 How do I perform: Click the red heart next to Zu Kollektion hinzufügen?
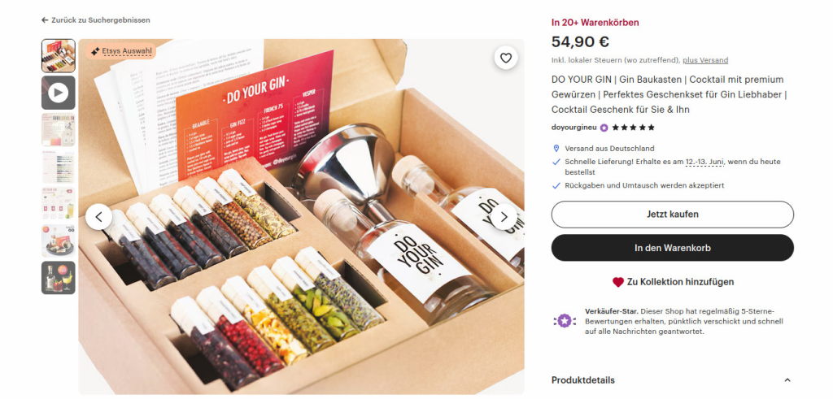pyautogui.click(x=618, y=282)
